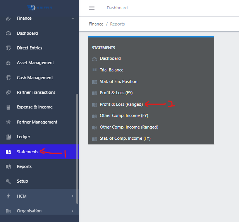Expand the HCM section arrow
Viewport: 239px width, 222px height.
(72, 196)
